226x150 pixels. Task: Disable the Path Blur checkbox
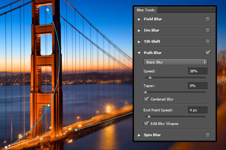coord(208,53)
